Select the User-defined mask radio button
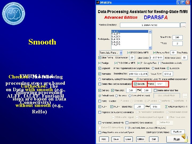The image size is (192, 144). (130, 95)
